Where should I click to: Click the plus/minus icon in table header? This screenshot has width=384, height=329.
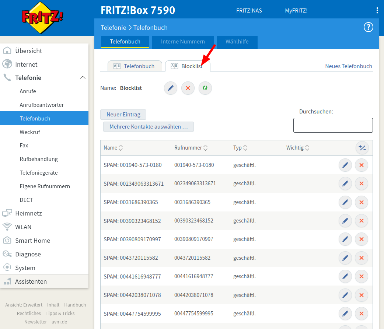tap(362, 148)
